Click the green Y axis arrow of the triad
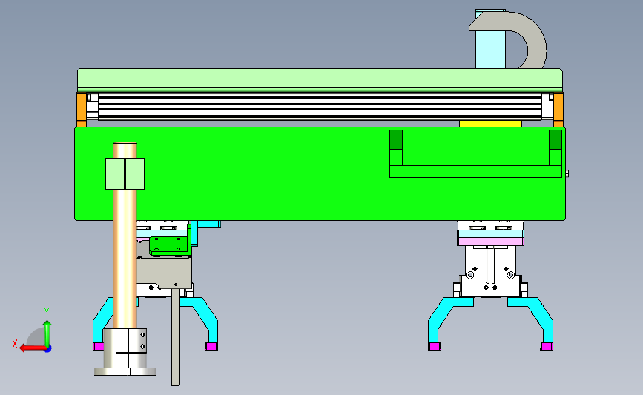Screen dimensions: 643x395 (x=47, y=333)
